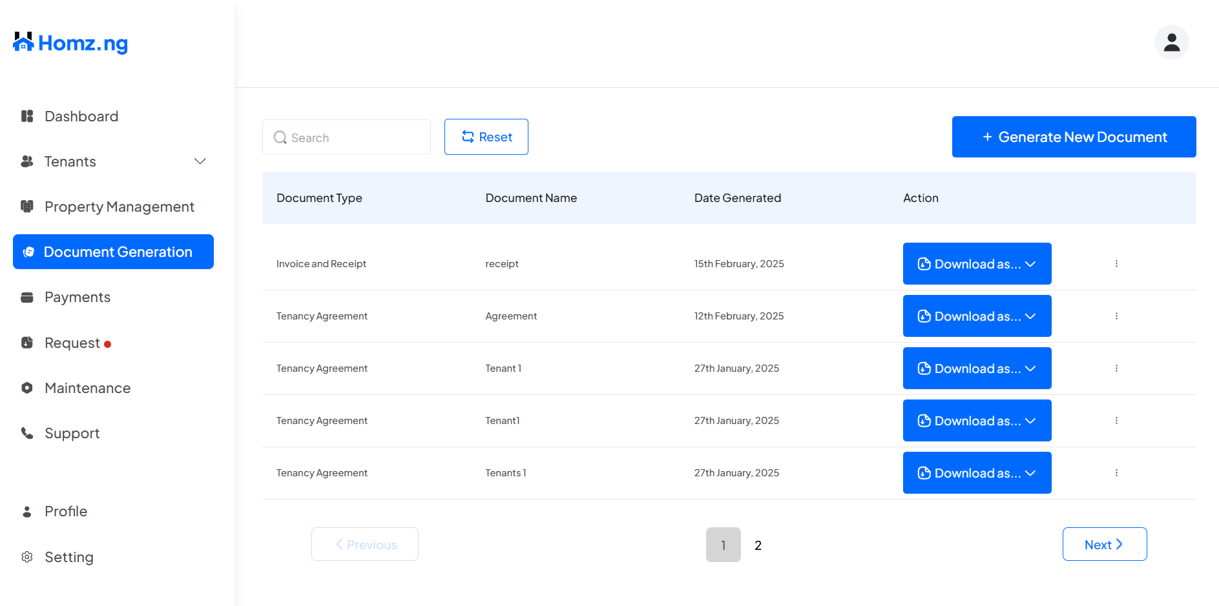Click the Action column header
Viewport: 1219px width, 606px height.
click(x=921, y=198)
